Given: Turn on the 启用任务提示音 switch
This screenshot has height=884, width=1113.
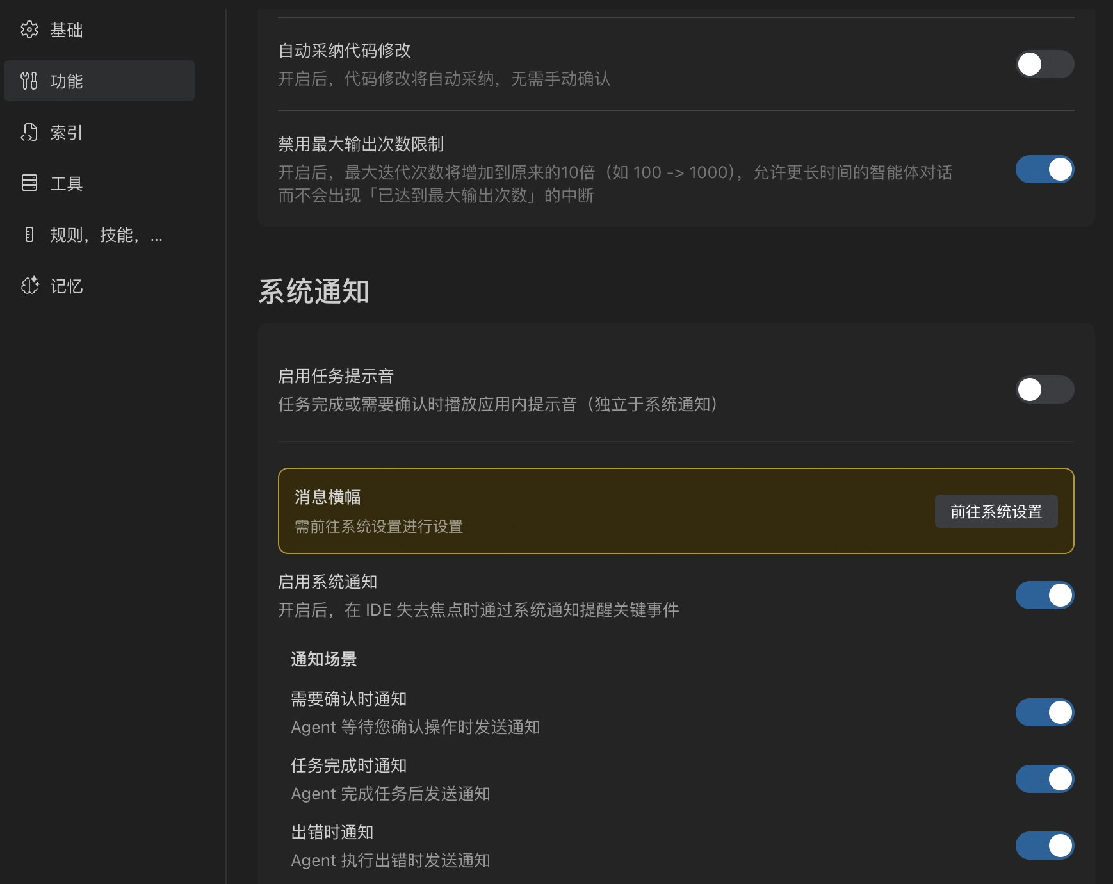Looking at the screenshot, I should (1046, 389).
